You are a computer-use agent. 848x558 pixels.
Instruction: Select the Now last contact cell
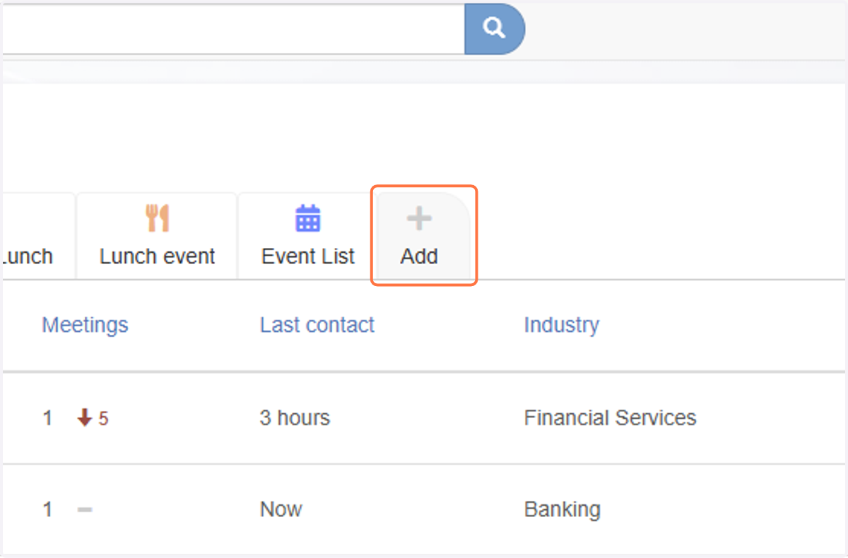tap(281, 509)
